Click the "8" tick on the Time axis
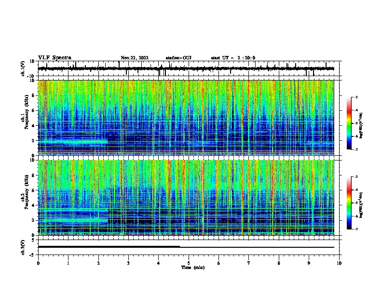Image resolution: width=382 pixels, height=295 pixels. pyautogui.click(x=279, y=263)
